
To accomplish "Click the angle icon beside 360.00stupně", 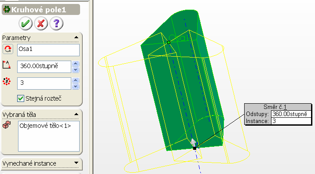I will [7, 65].
